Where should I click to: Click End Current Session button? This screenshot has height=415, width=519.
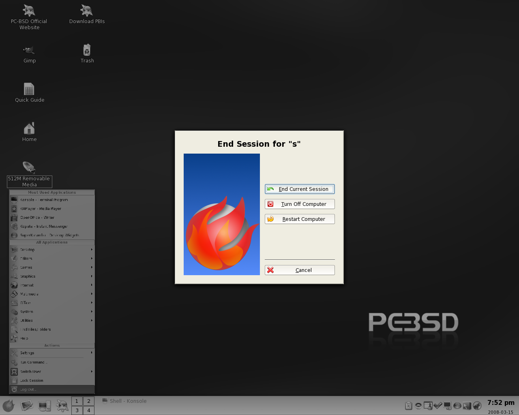(x=300, y=189)
